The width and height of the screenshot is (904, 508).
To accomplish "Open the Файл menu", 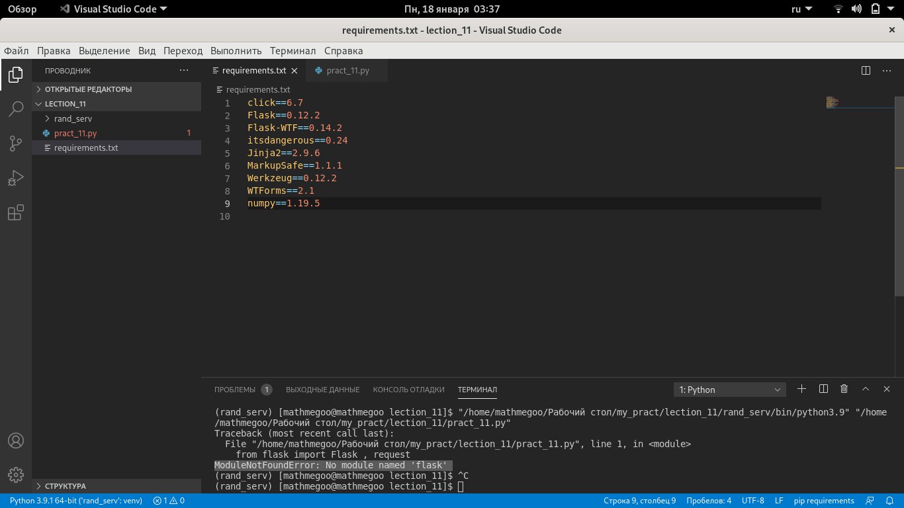I will point(16,51).
